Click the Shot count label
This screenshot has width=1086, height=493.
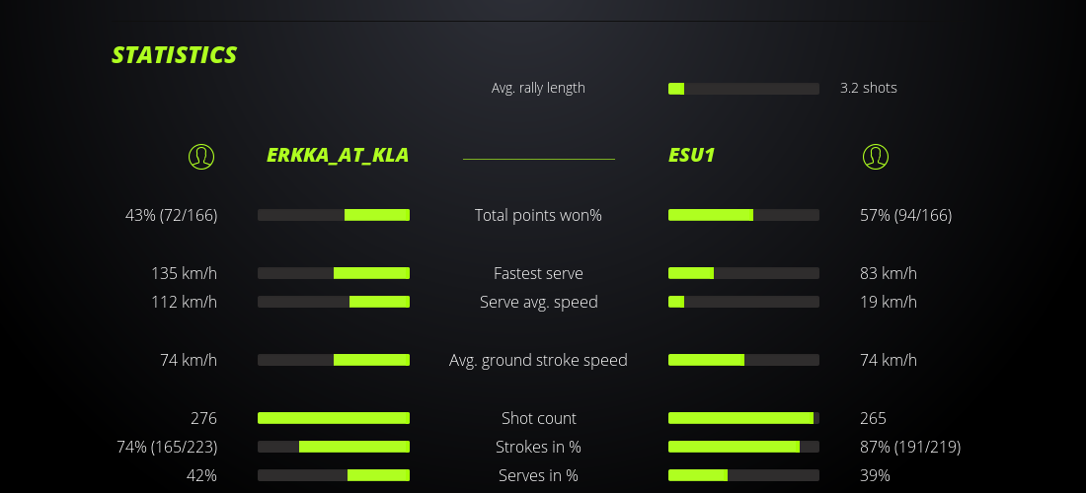pyautogui.click(x=538, y=418)
